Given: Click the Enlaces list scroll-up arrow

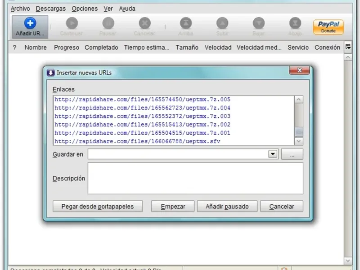Looking at the screenshot, I should coord(299,99).
